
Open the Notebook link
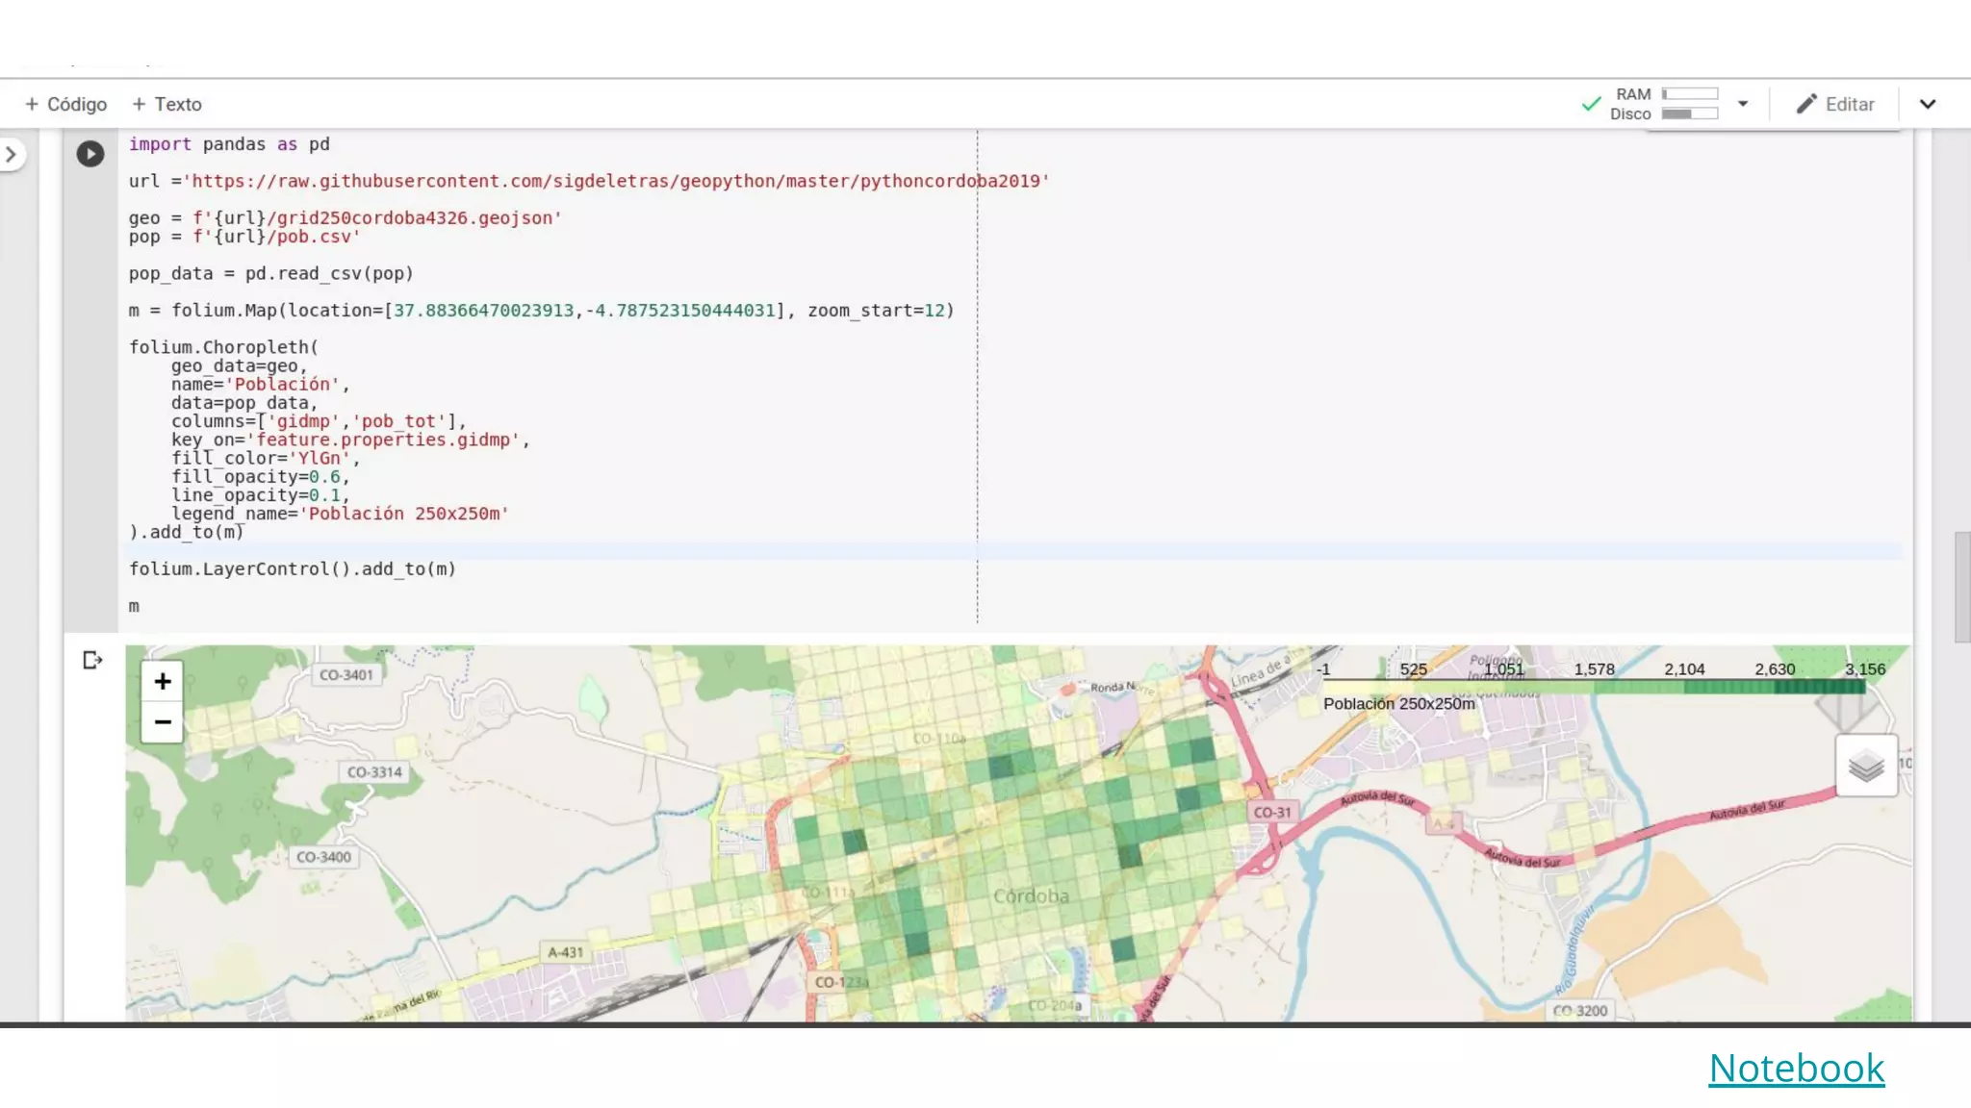(x=1796, y=1068)
